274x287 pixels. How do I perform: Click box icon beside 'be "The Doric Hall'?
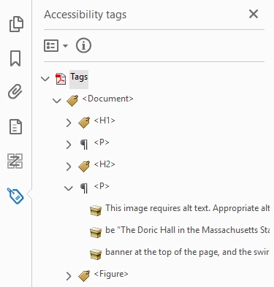(x=96, y=232)
